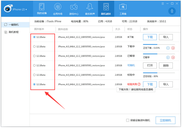This screenshot has width=182, height=128.
Task: Click the progress bar above 正在校验：80%
Action: tap(159, 73)
